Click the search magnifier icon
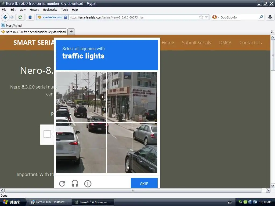The image size is (275, 206). pyautogui.click(x=261, y=17)
